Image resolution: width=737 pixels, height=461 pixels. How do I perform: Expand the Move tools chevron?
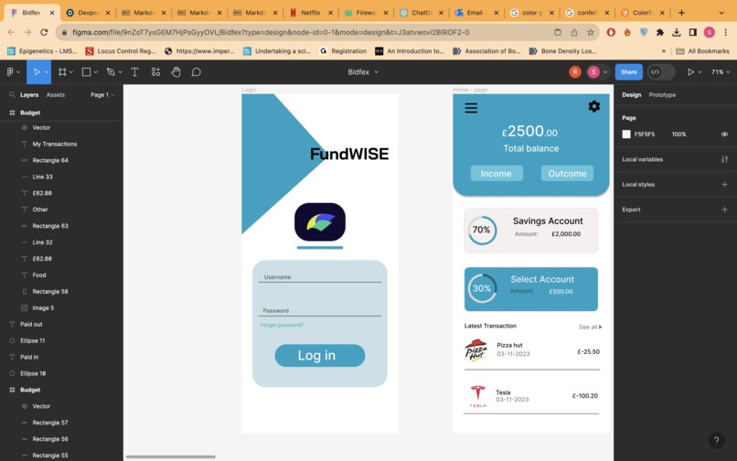point(46,72)
